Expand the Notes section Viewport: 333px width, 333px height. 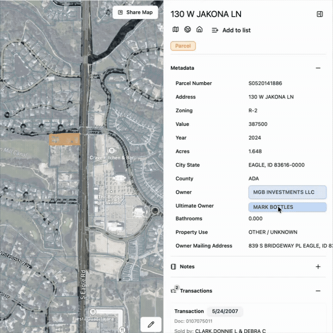(318, 267)
